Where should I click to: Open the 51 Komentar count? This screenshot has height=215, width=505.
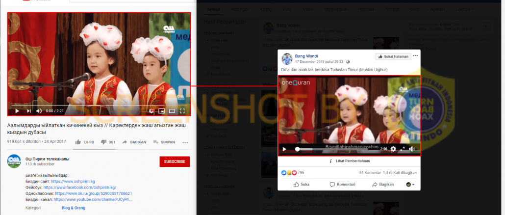tap(370, 172)
